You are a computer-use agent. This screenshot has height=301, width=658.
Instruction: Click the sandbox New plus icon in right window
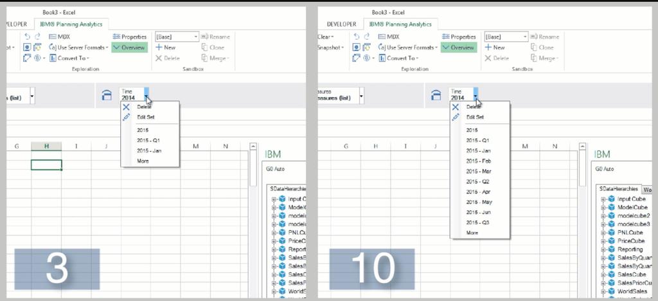point(488,48)
